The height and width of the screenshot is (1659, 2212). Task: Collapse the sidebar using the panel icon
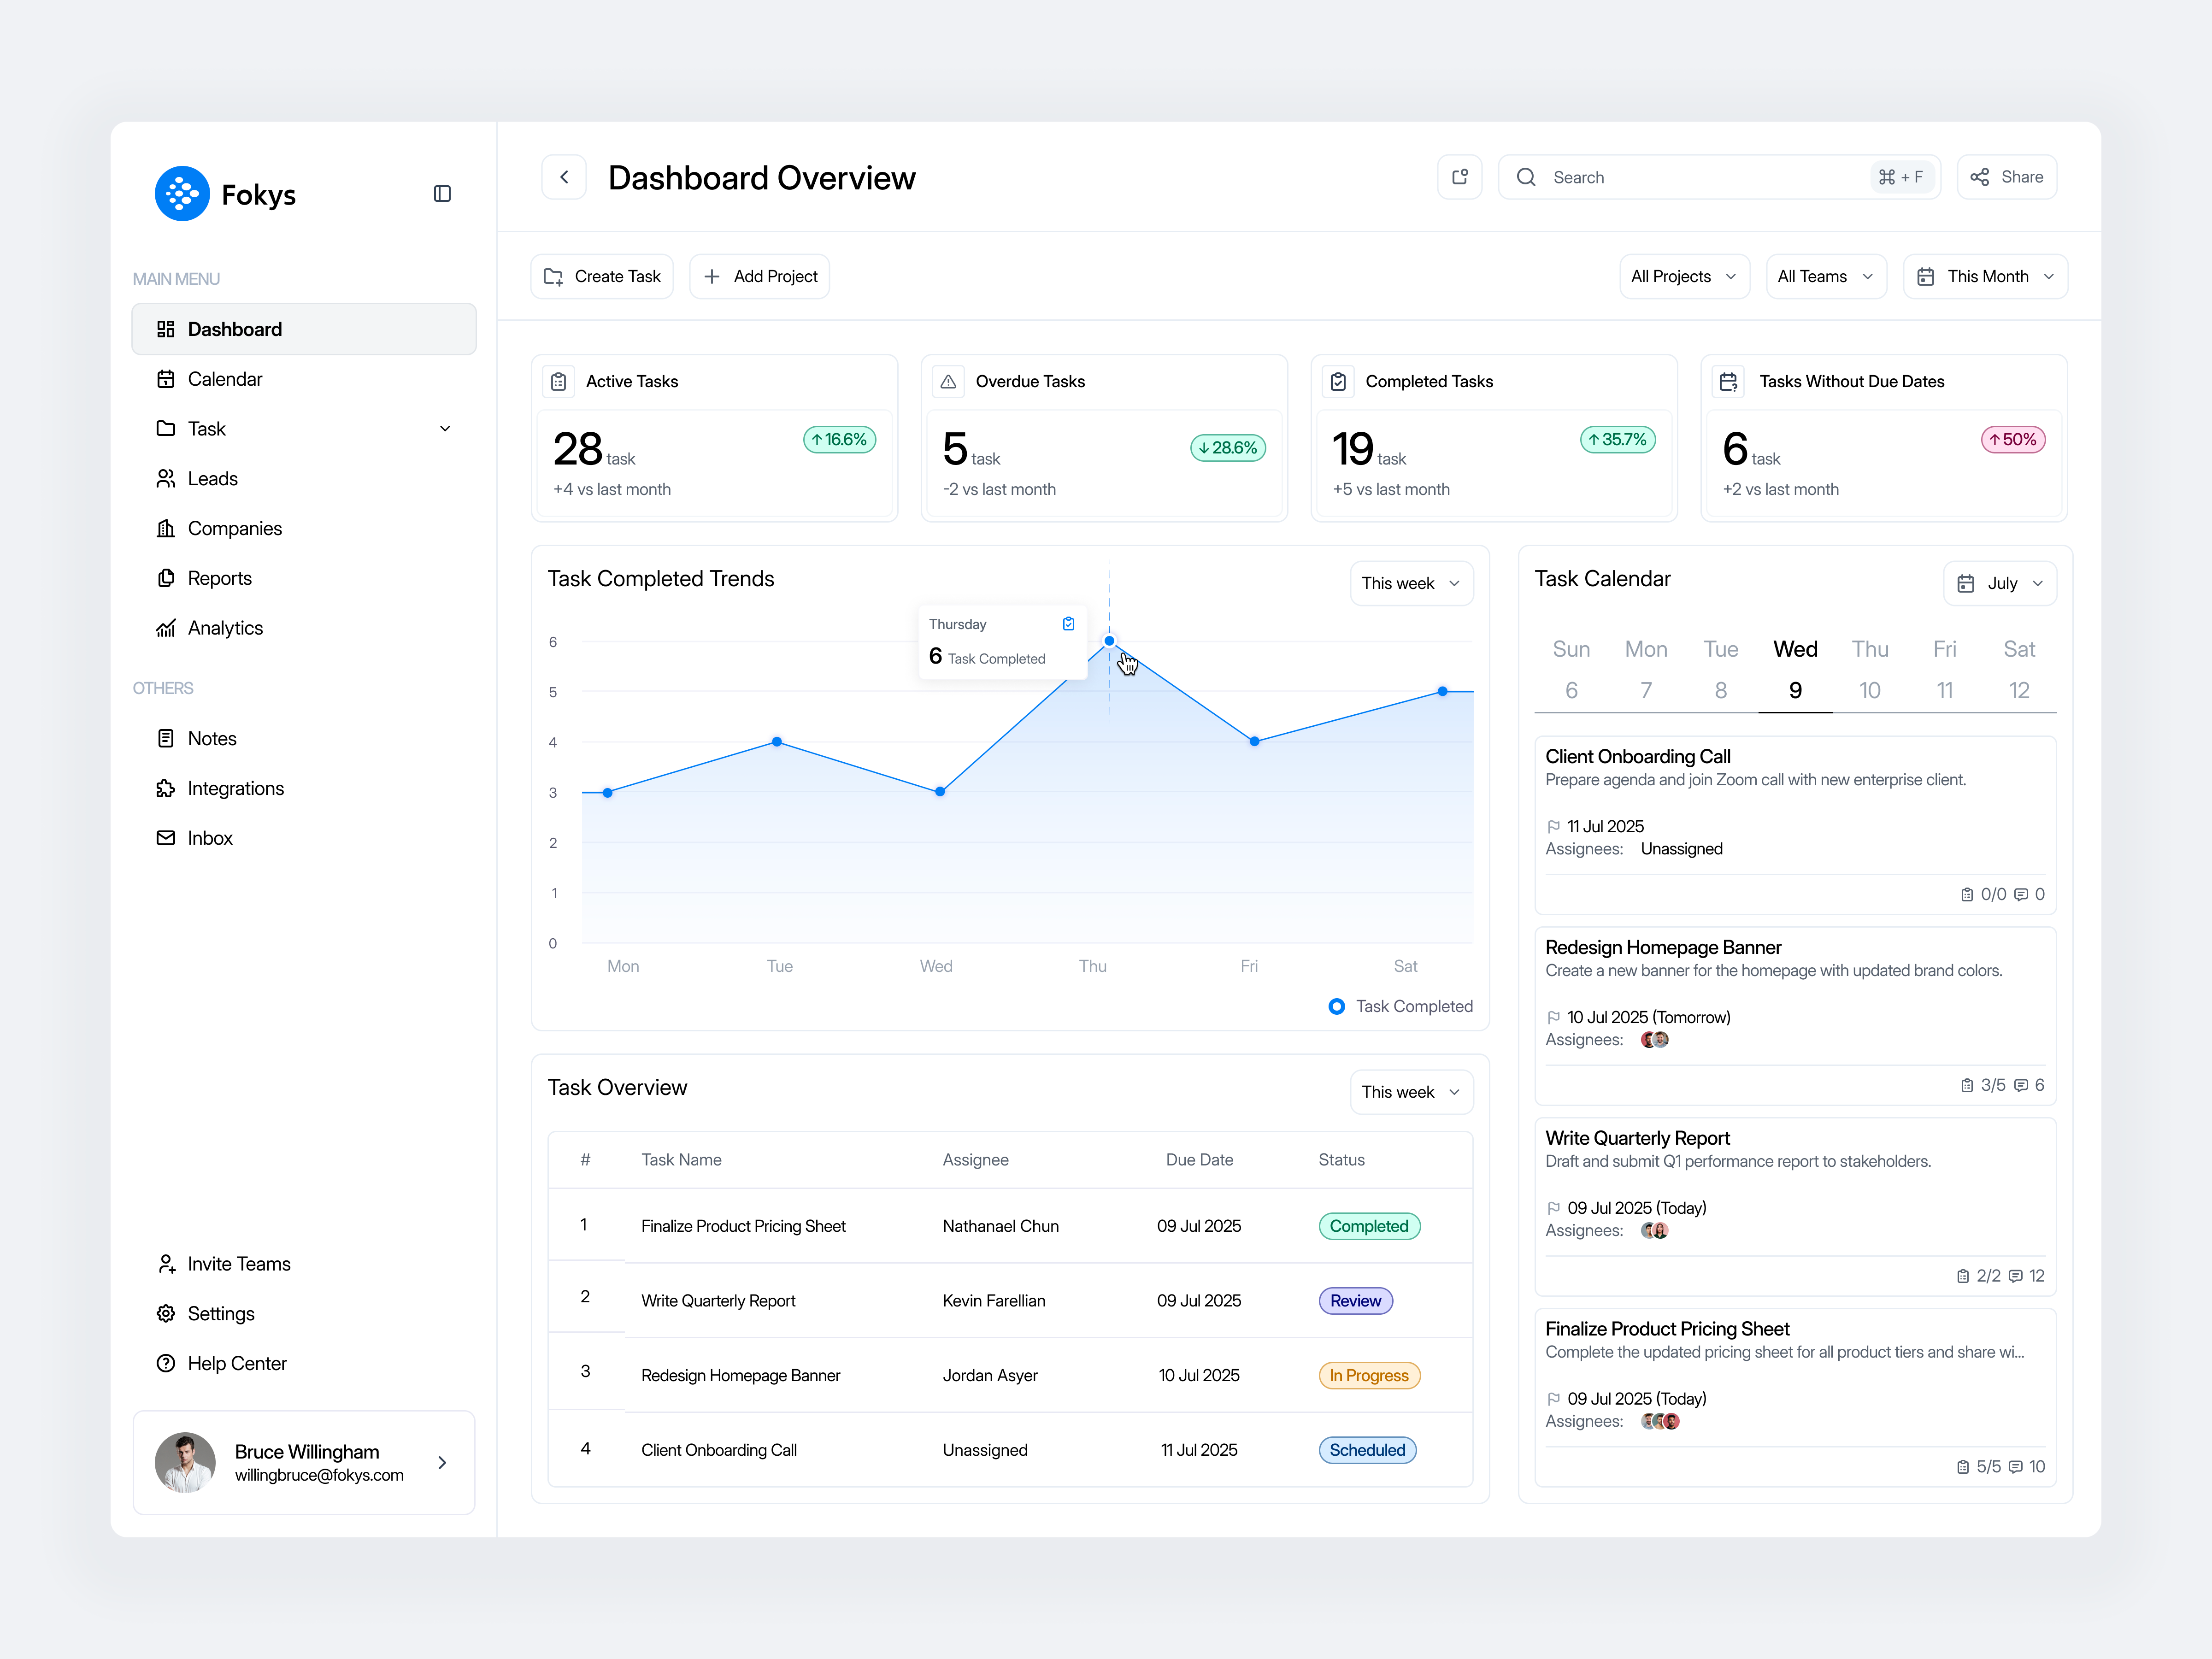(x=442, y=193)
